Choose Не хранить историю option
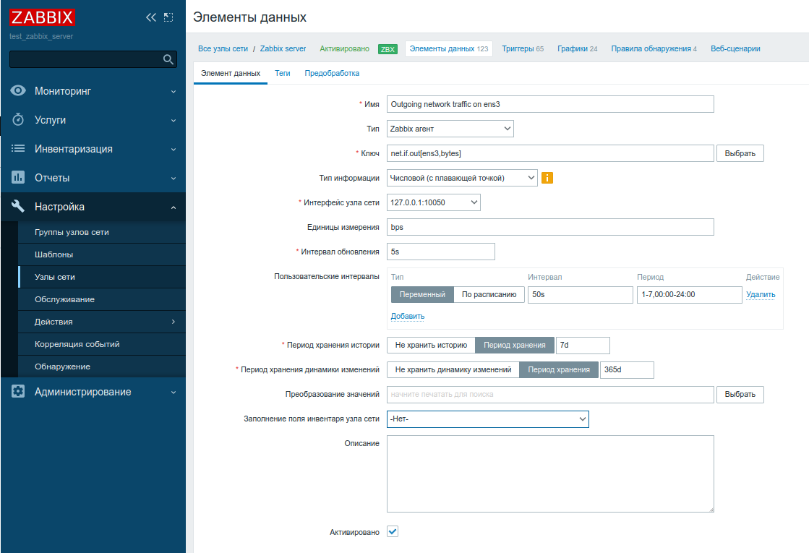The width and height of the screenshot is (809, 553). (x=431, y=345)
